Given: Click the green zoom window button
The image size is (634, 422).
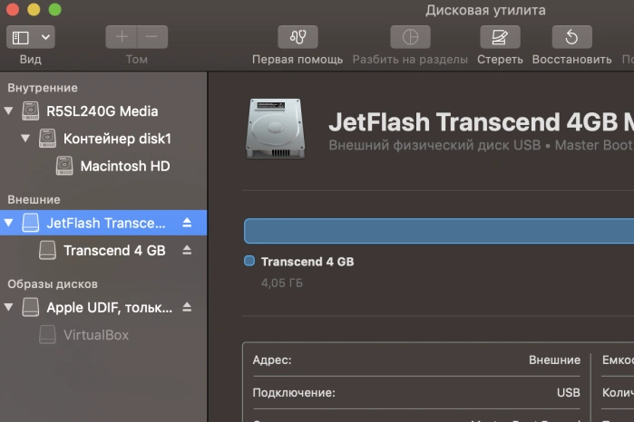Looking at the screenshot, I should pos(55,9).
